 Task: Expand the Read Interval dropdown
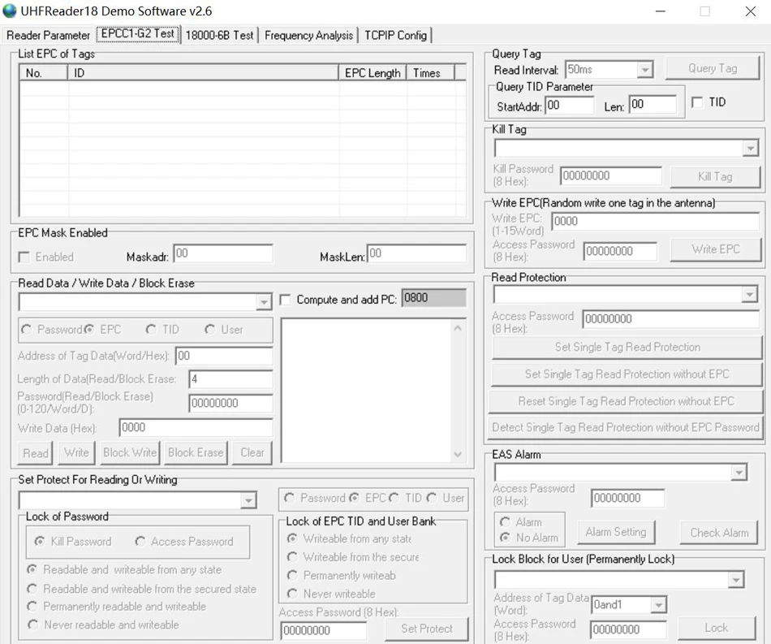pos(644,70)
